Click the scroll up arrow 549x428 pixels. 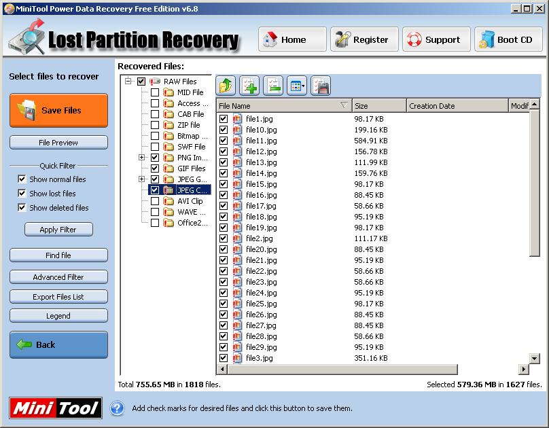click(x=534, y=105)
